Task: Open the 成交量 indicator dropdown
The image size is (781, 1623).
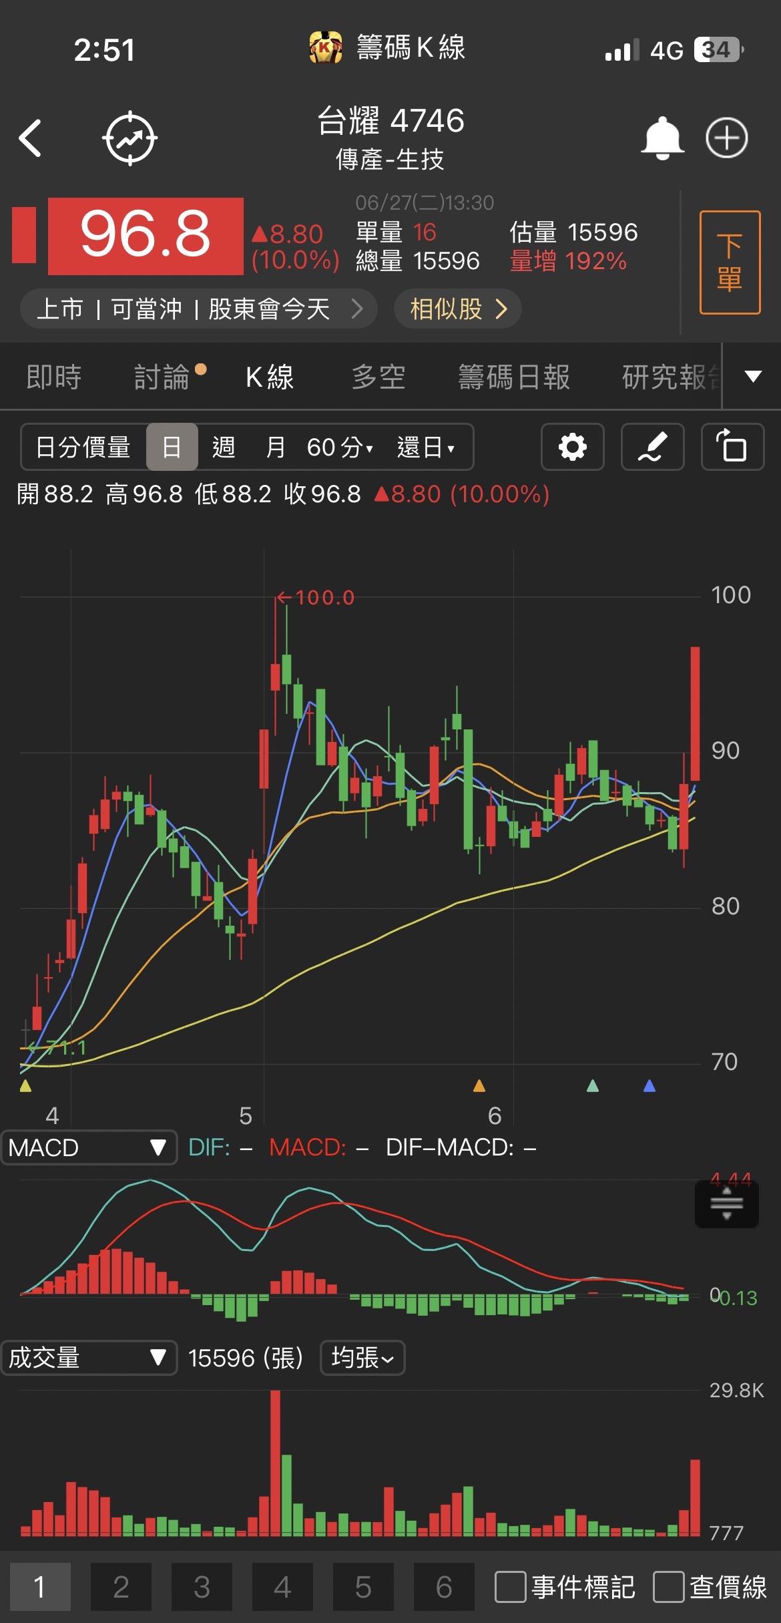Action: 89,1357
